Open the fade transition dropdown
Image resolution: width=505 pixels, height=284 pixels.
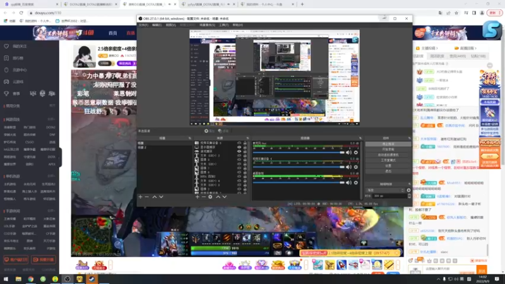[386, 190]
